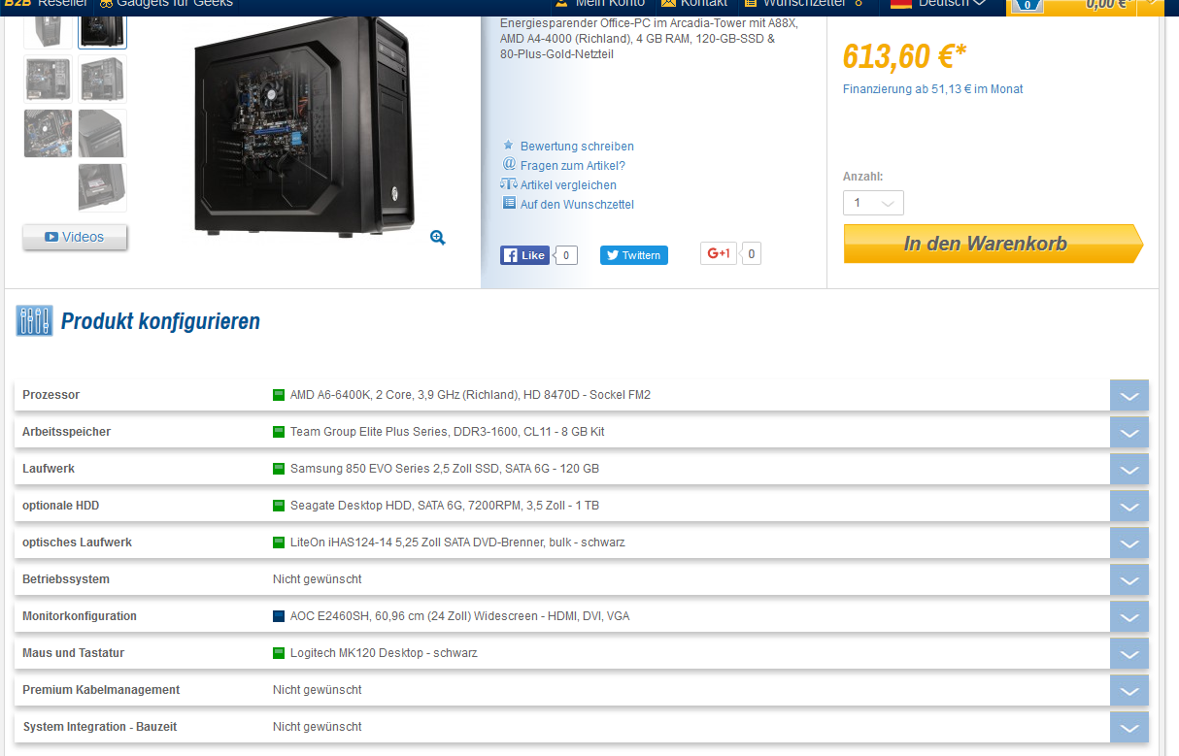Expand the Premium Kabelmanagement row chevron
Screen dimensions: 1179x756
(1128, 691)
